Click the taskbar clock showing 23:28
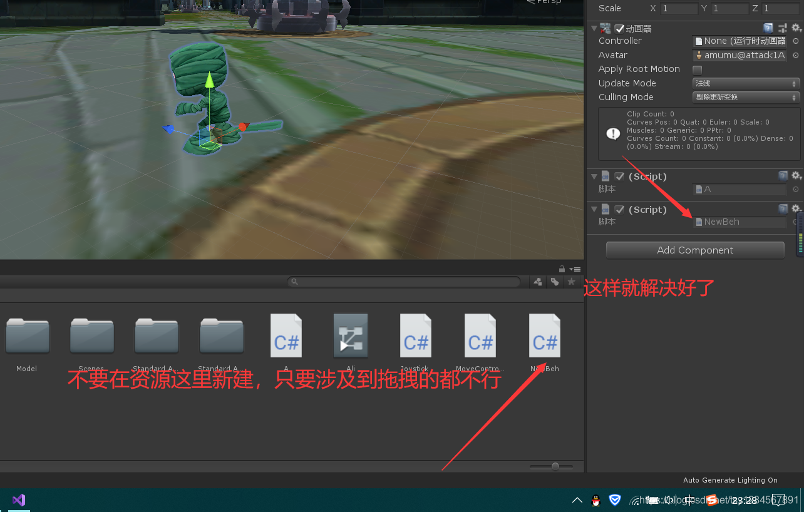804x512 pixels. pos(744,500)
